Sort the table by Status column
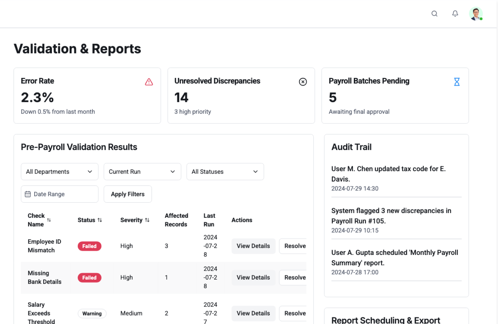498x324 pixels. 100,220
